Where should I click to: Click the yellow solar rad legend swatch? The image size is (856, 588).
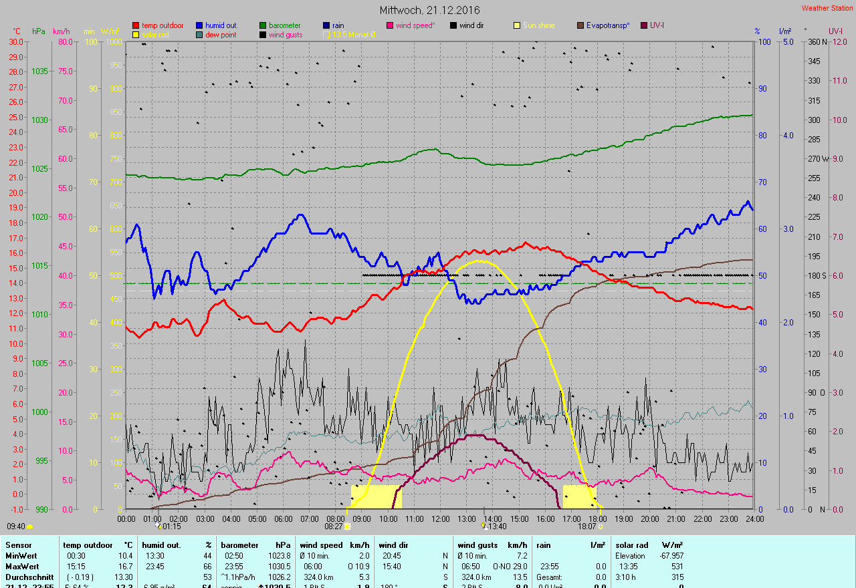[136, 34]
